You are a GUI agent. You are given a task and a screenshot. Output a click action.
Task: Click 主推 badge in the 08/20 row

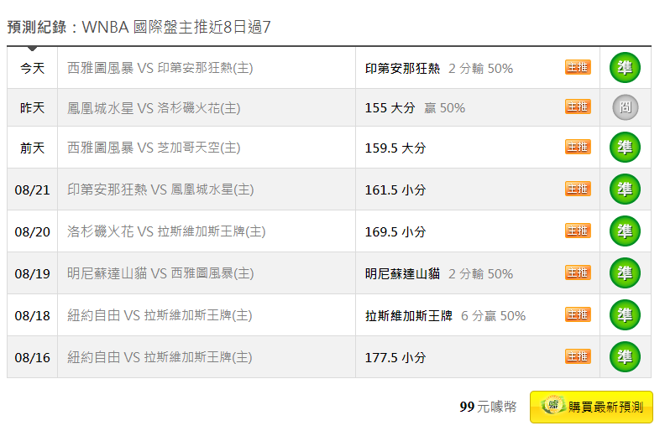578,231
